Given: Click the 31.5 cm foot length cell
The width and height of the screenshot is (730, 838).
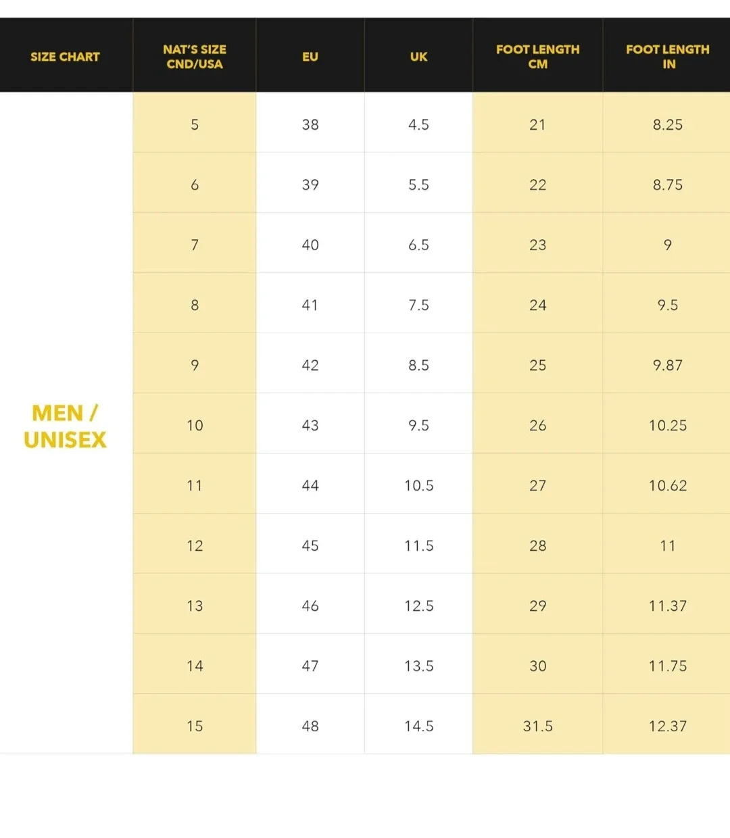Looking at the screenshot, I should click(x=537, y=726).
